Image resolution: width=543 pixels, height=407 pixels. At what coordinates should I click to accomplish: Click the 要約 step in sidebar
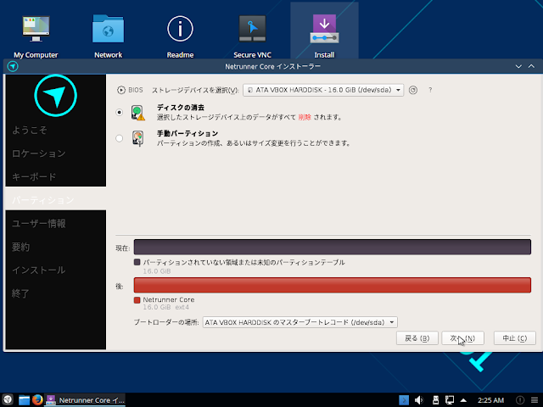pos(20,247)
